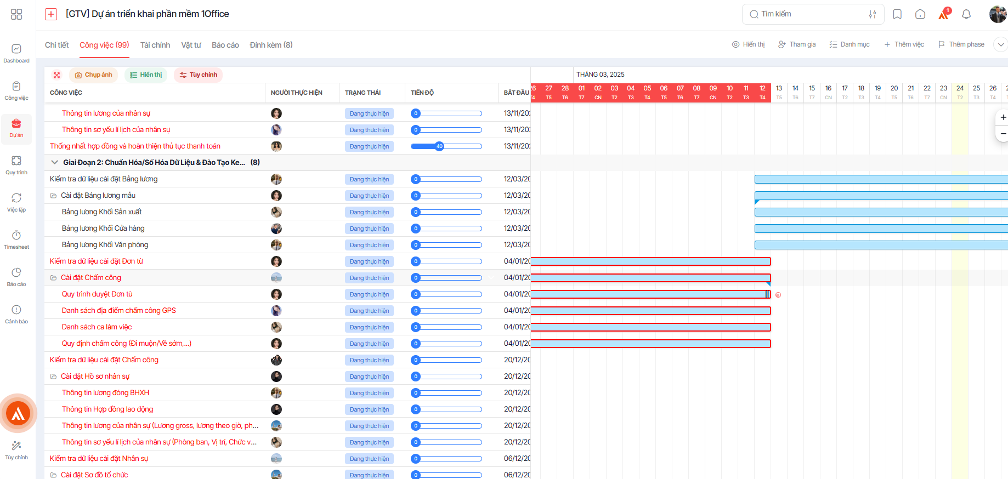This screenshot has width=1008, height=479.
Task: Open the red notification logo icon
Action: click(x=944, y=14)
